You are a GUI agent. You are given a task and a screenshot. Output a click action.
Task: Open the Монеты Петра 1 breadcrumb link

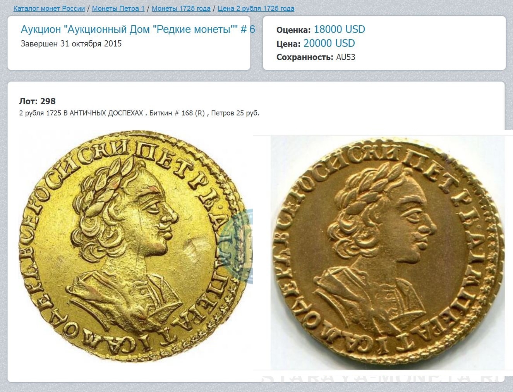pyautogui.click(x=118, y=9)
